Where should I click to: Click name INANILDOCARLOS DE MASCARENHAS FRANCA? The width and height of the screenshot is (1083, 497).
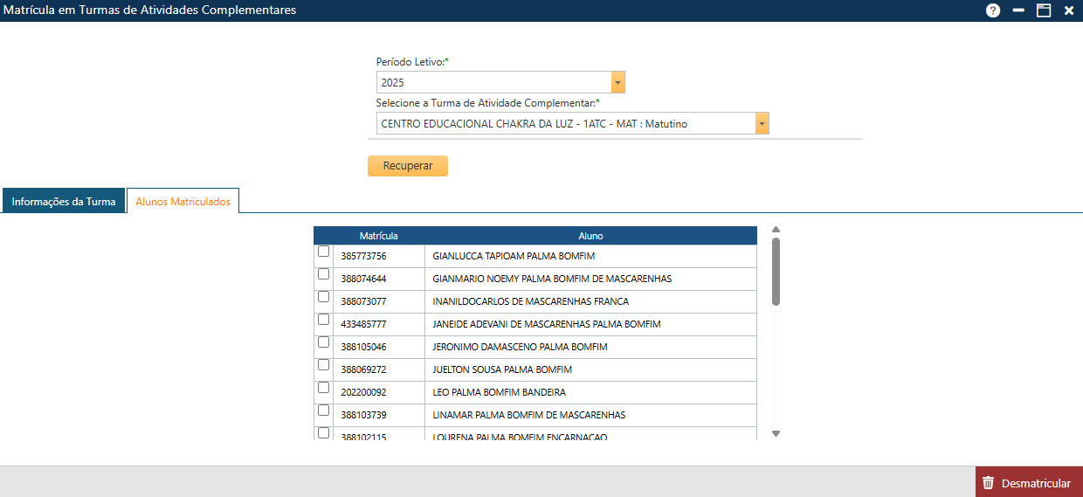pyautogui.click(x=531, y=301)
